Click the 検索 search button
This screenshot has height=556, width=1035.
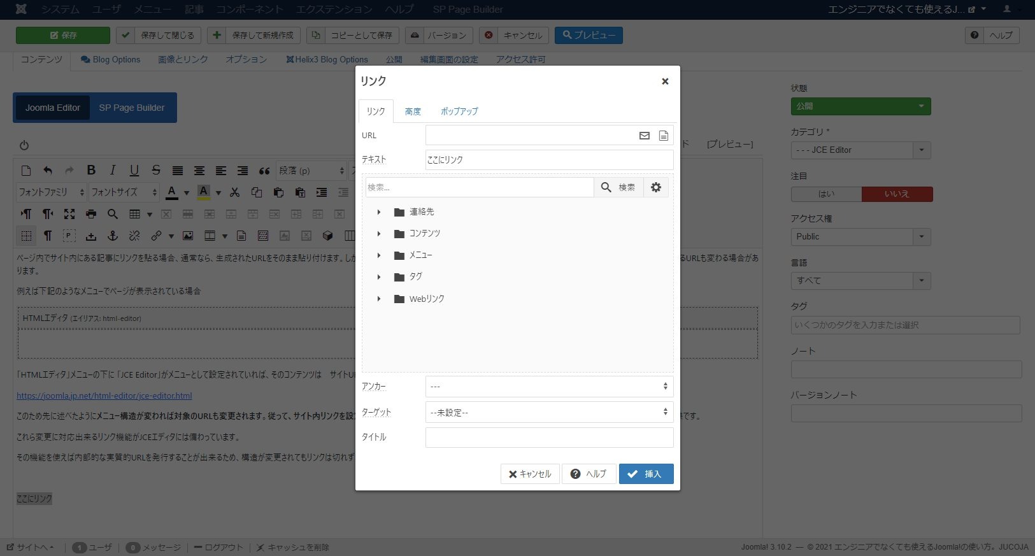coord(618,187)
